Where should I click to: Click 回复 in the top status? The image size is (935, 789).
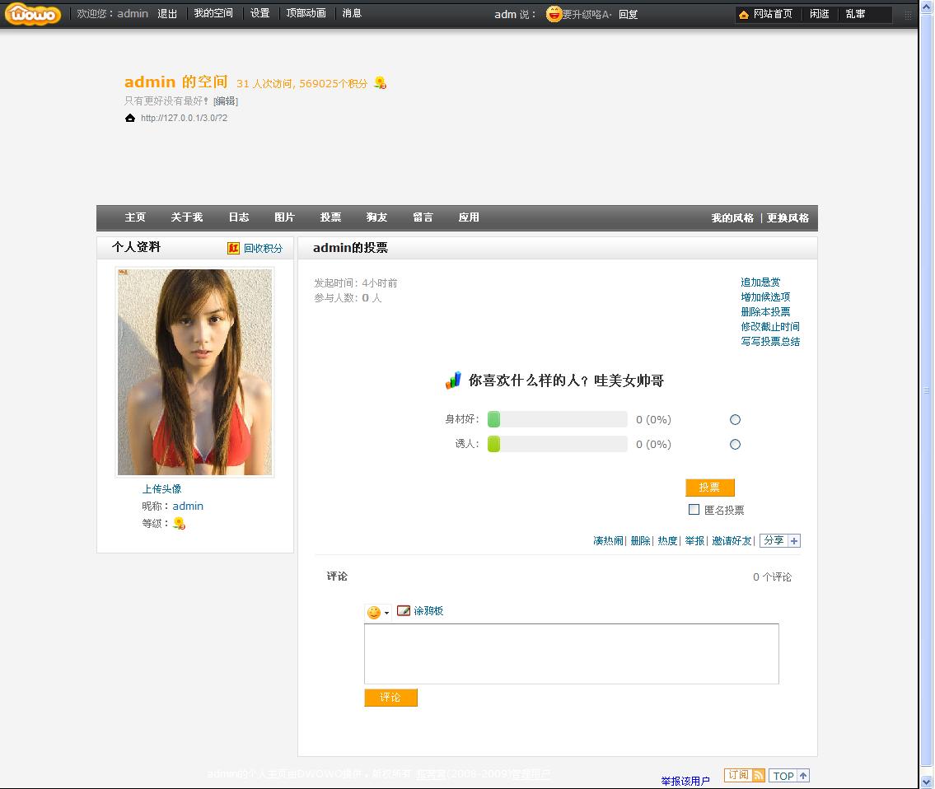click(x=628, y=14)
